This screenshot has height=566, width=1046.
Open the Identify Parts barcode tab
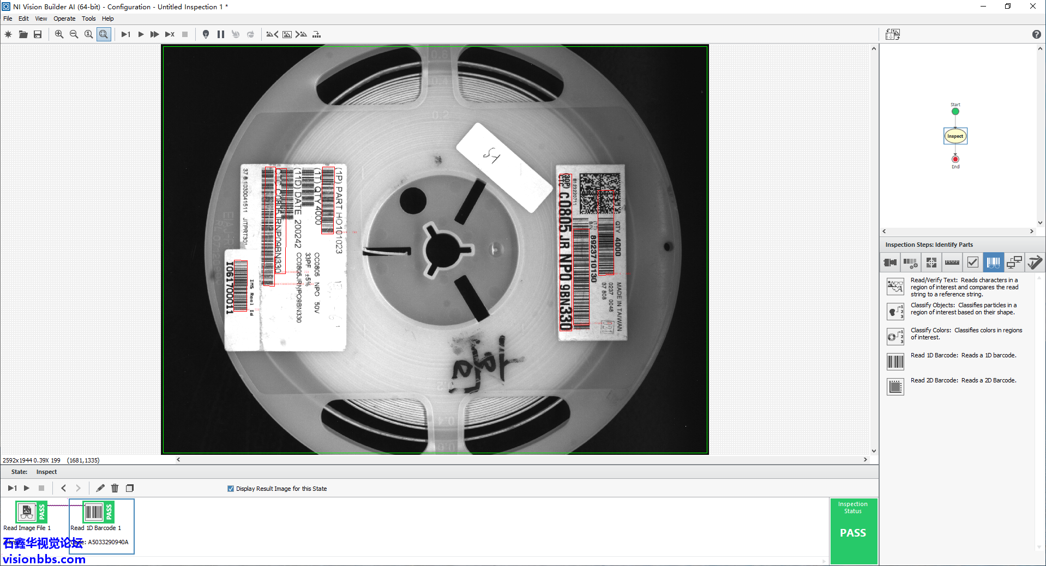(x=993, y=263)
